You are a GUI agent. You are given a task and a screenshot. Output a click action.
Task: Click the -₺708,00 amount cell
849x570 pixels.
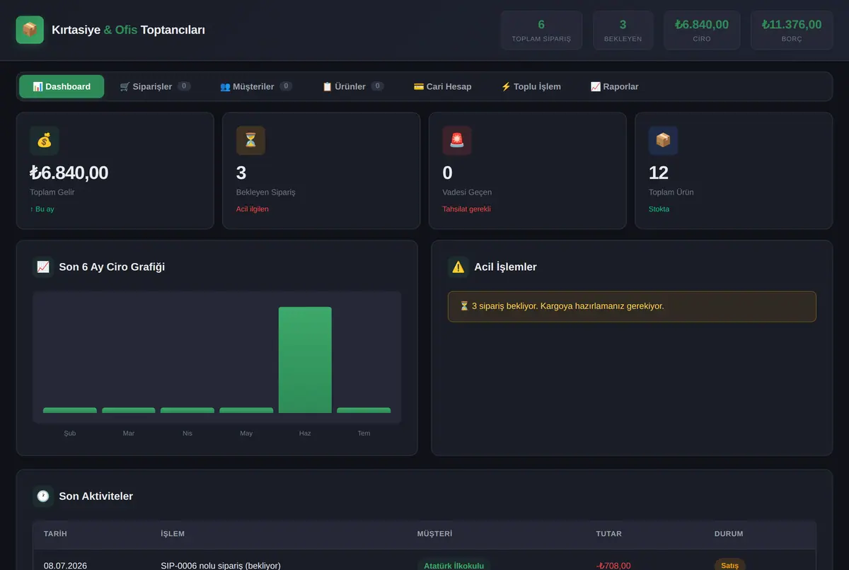click(x=613, y=565)
